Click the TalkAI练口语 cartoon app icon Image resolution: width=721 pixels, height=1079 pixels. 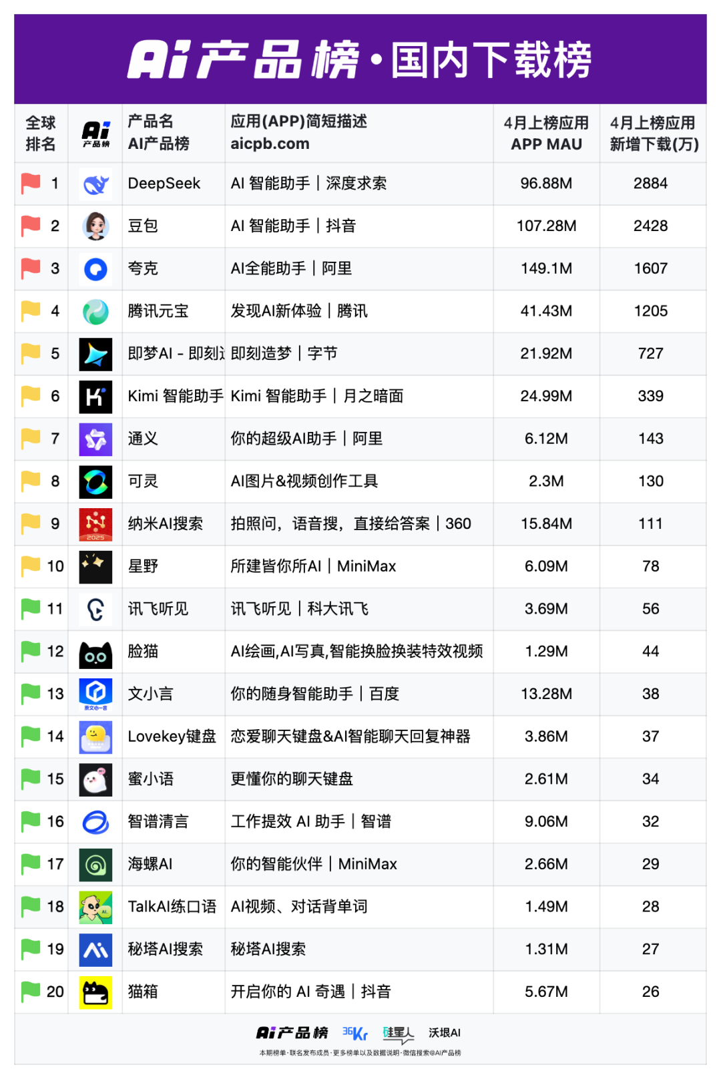point(95,907)
